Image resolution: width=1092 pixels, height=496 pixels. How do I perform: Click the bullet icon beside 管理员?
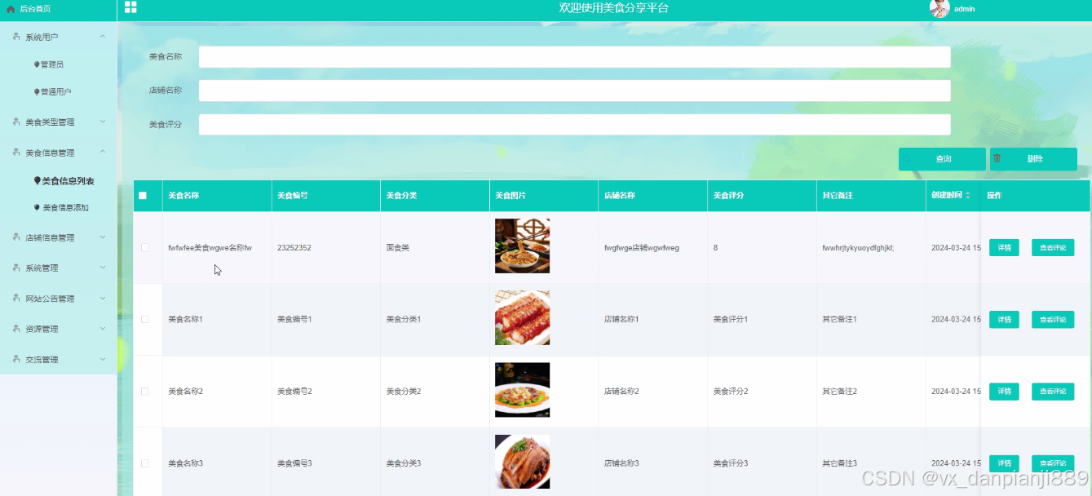37,64
